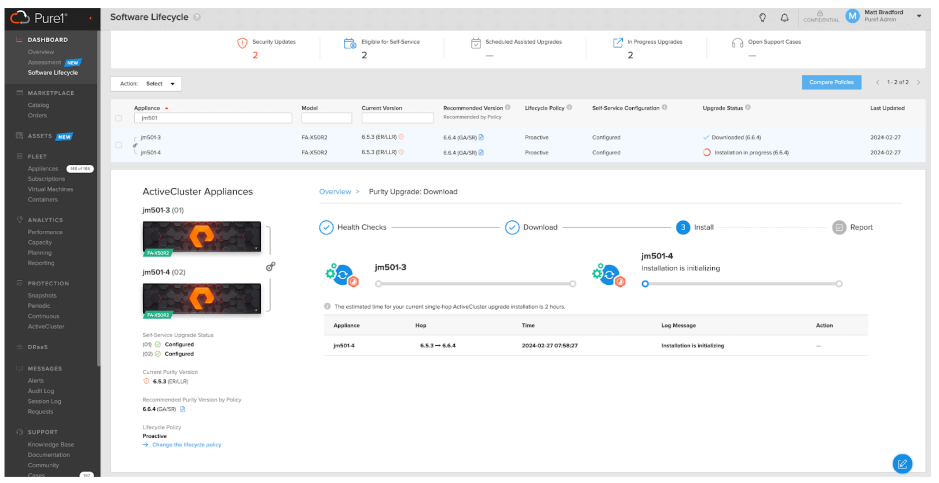Click the In Progress Upgrades icon
Image resolution: width=939 pixels, height=483 pixels.
coord(618,43)
